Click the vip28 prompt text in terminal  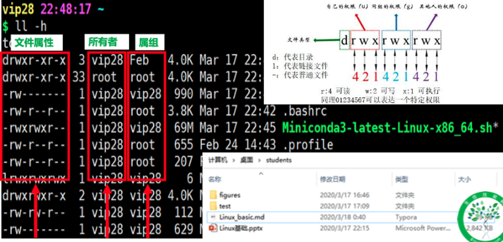click(x=18, y=9)
